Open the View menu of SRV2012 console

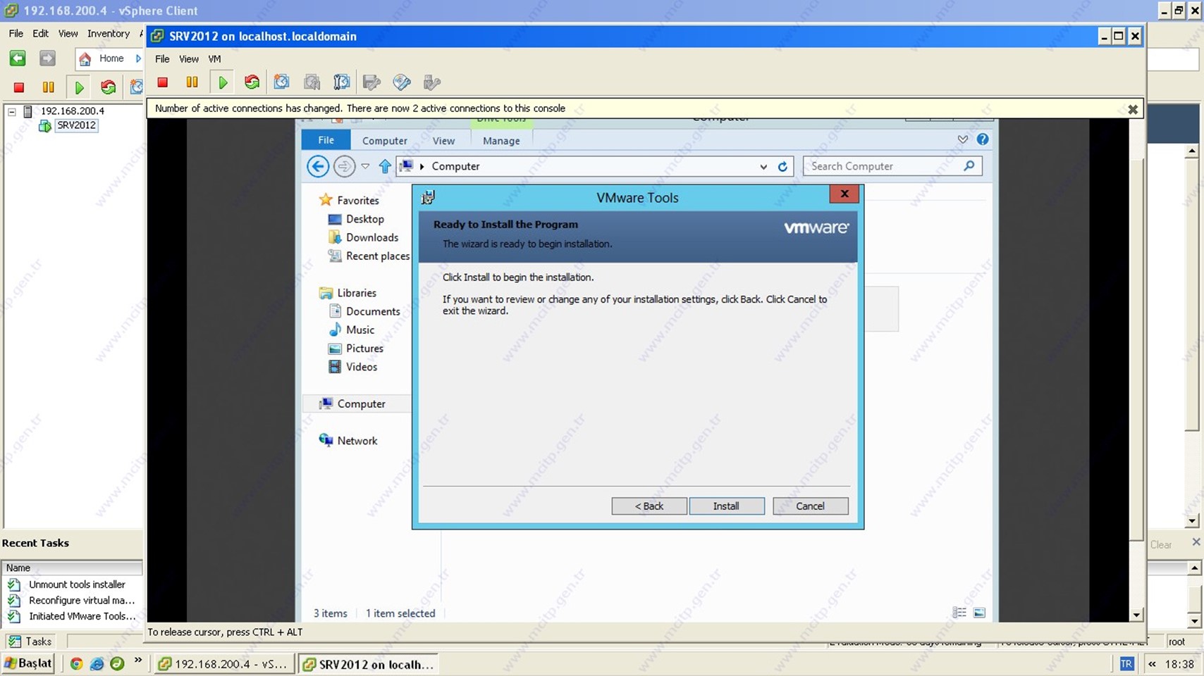point(188,59)
